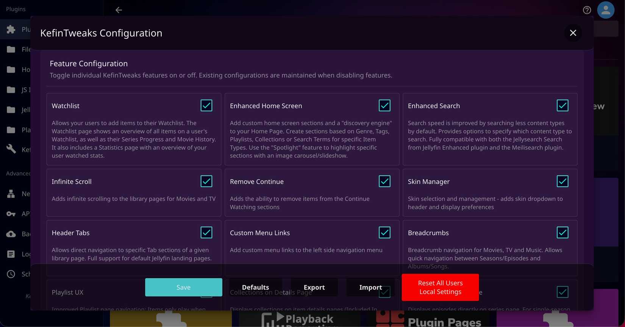
Task: Click the Playlist UX card title
Action: tap(67, 292)
